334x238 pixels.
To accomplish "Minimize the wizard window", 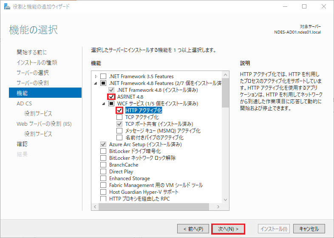I will tap(285, 6).
